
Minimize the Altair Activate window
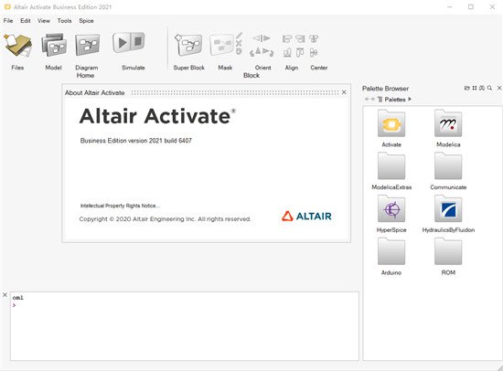point(449,6)
